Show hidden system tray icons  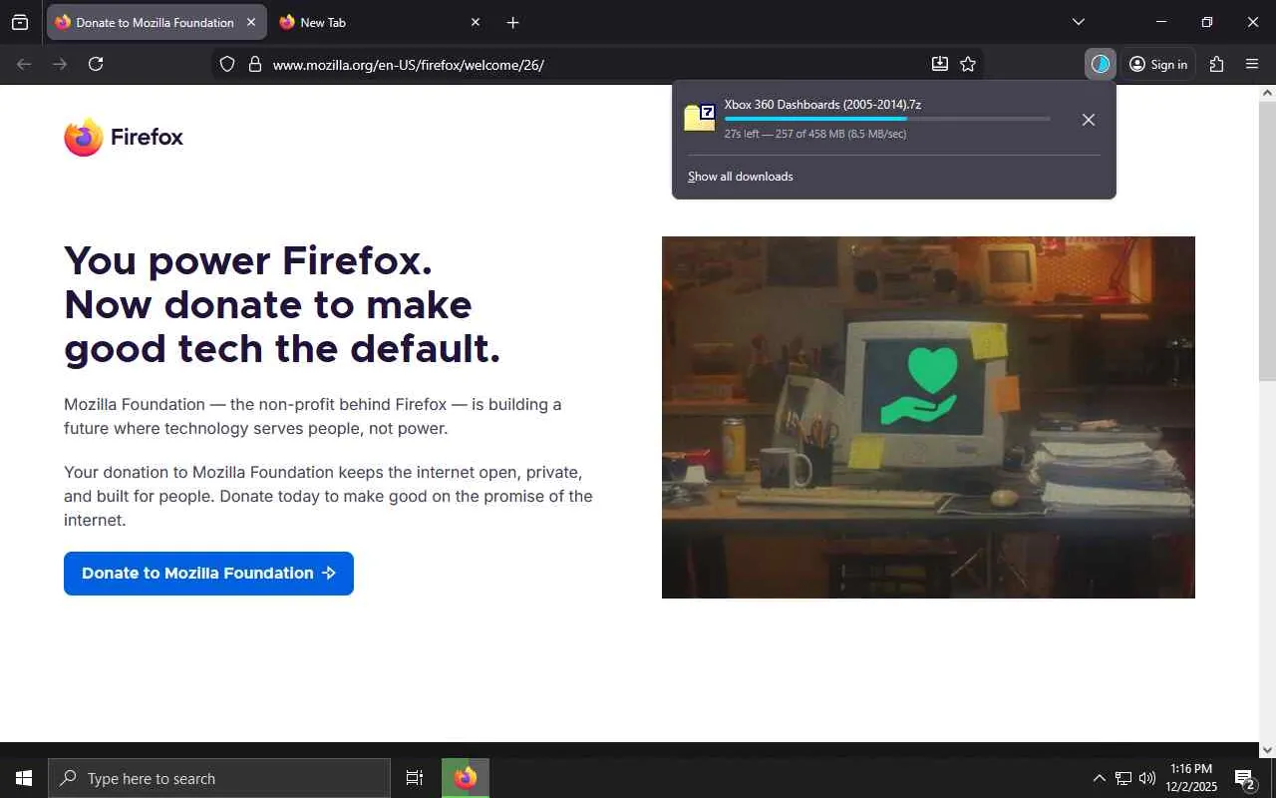click(1099, 778)
